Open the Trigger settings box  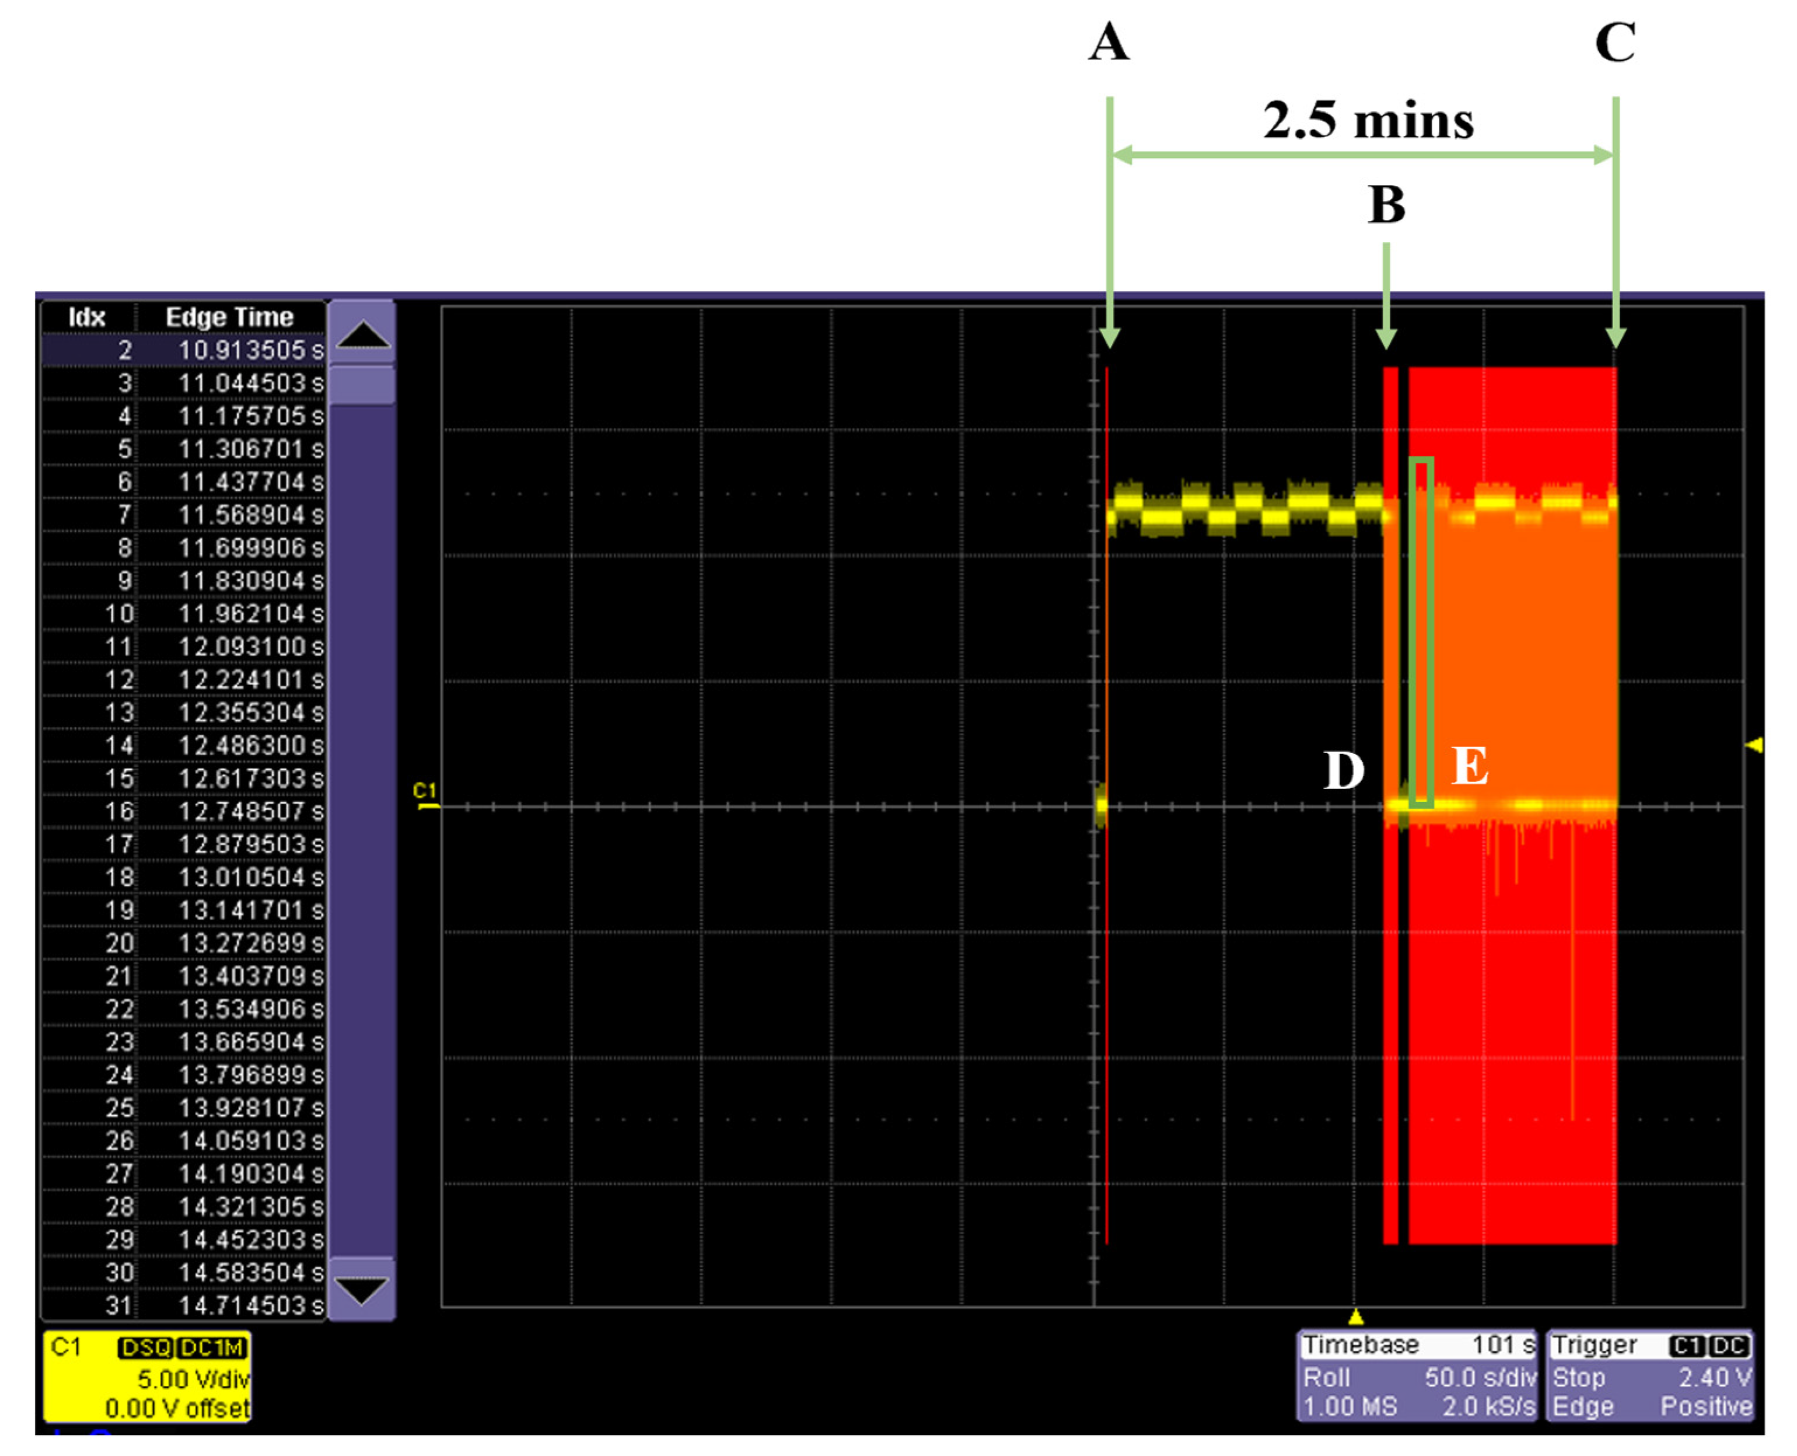[1649, 1375]
